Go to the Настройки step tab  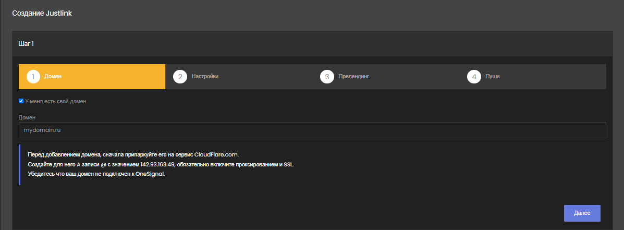pyautogui.click(x=239, y=76)
